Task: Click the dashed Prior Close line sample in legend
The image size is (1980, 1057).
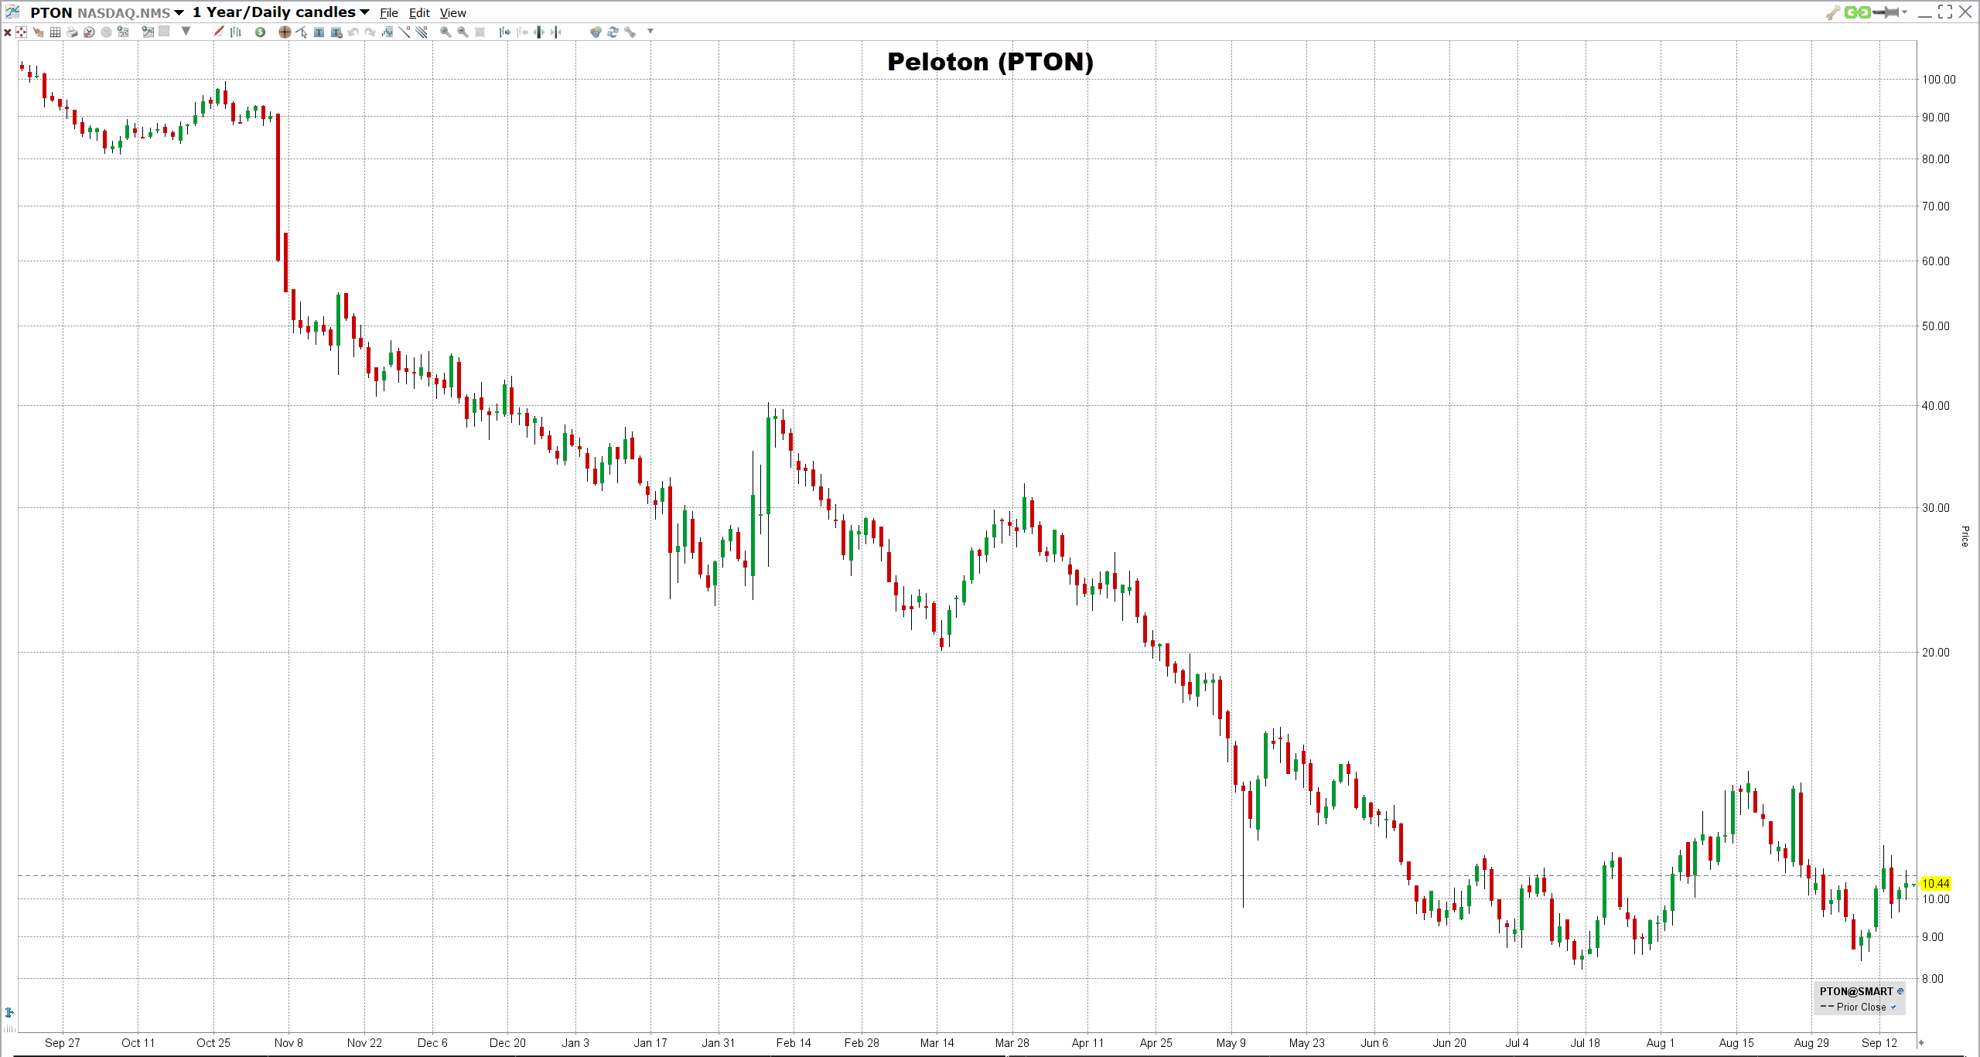Action: pyautogui.click(x=1827, y=1007)
